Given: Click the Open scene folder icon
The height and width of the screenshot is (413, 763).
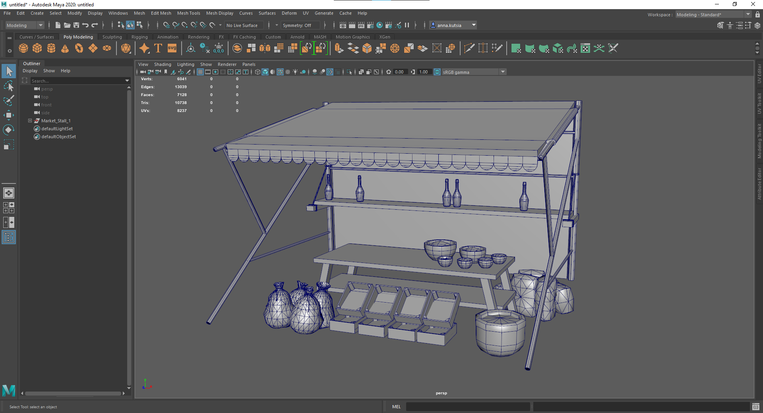Looking at the screenshot, I should click(x=67, y=25).
